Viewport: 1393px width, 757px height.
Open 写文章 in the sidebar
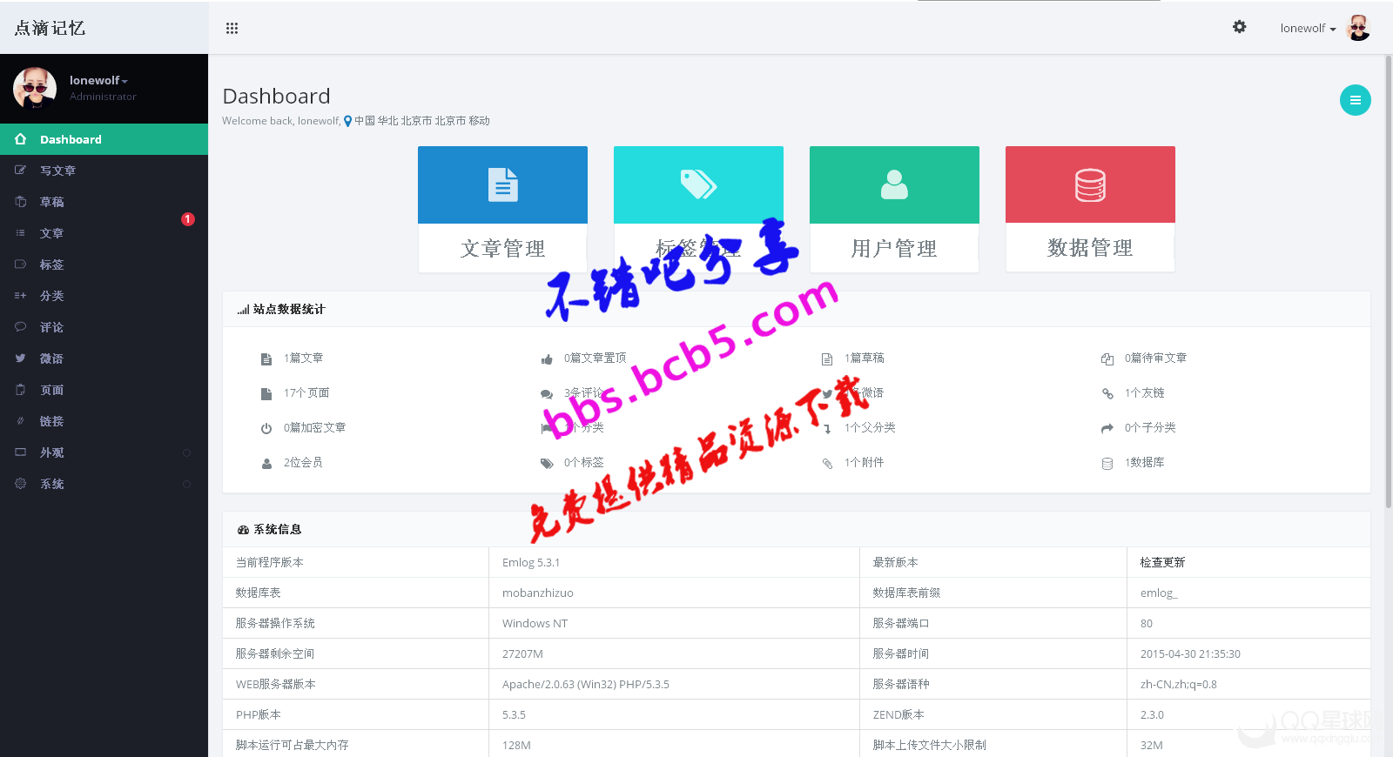104,171
